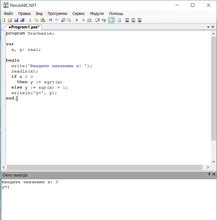Toggle the output window icon
The width and height of the screenshot is (217, 220).
tap(112, 20)
